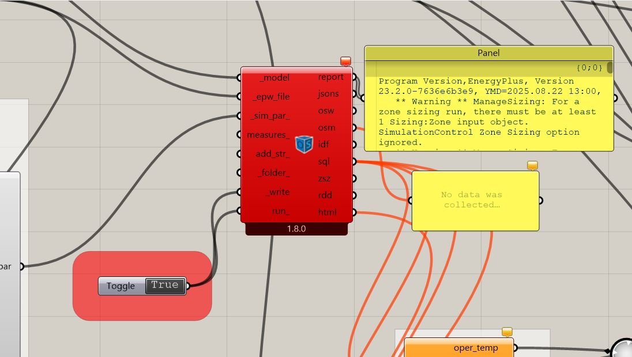Screen dimensions: 632x357
Task: Click the _write input parameter
Action: [x=277, y=192]
